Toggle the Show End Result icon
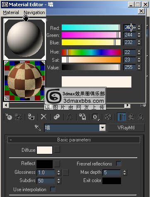Screen dimensions: 150x197 pos(121,117)
